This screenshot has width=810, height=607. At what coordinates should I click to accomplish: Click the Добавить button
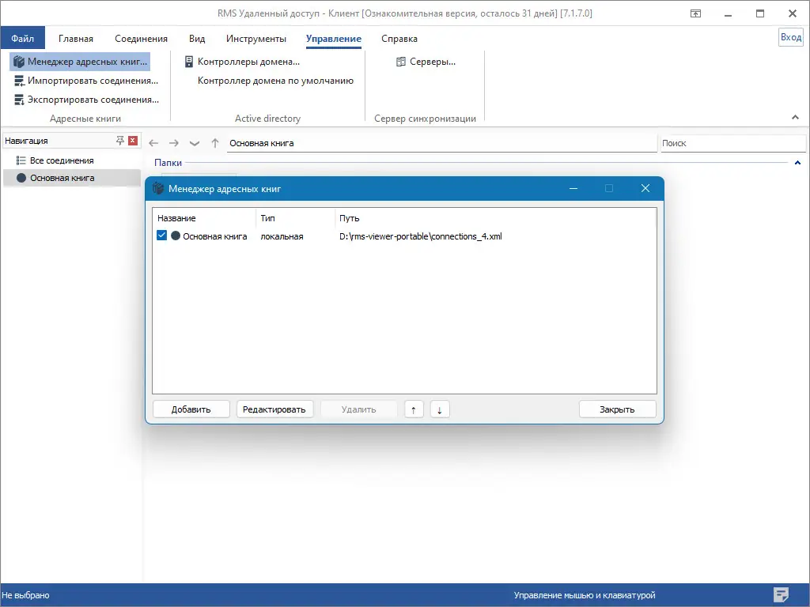click(191, 409)
